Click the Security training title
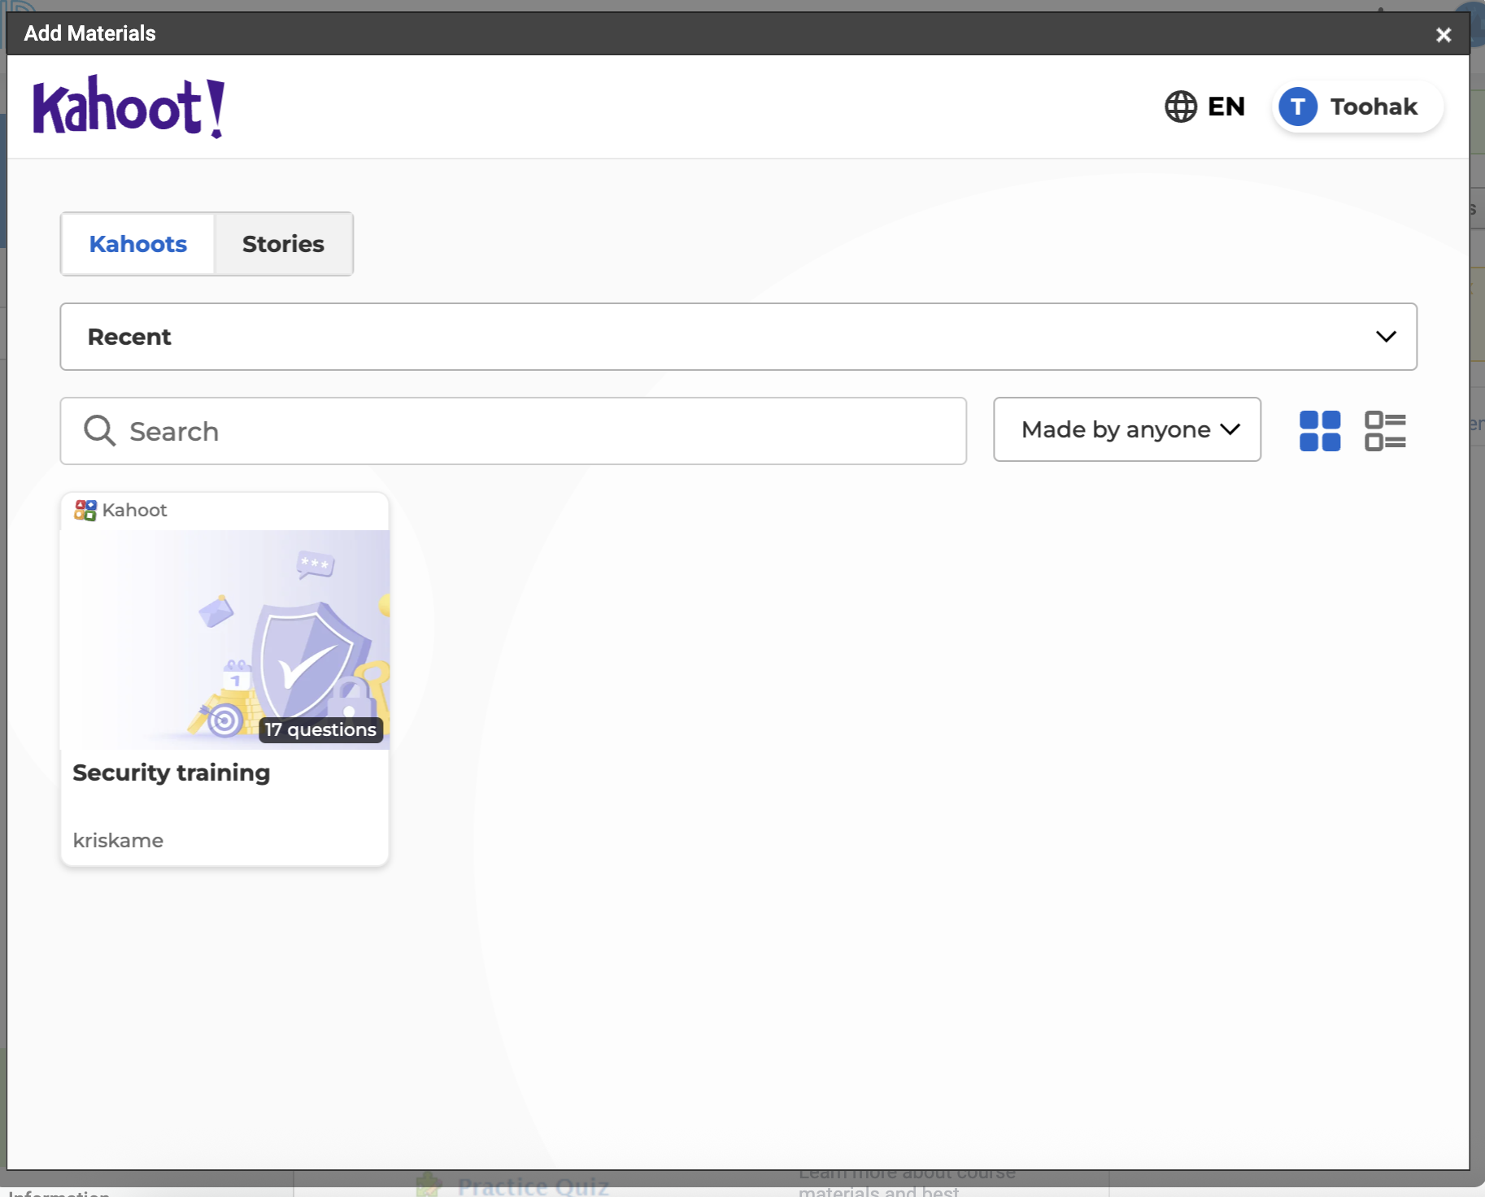The image size is (1485, 1197). (172, 773)
